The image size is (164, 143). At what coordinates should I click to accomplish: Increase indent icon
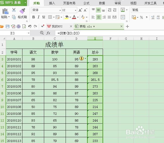[x=115, y=10]
